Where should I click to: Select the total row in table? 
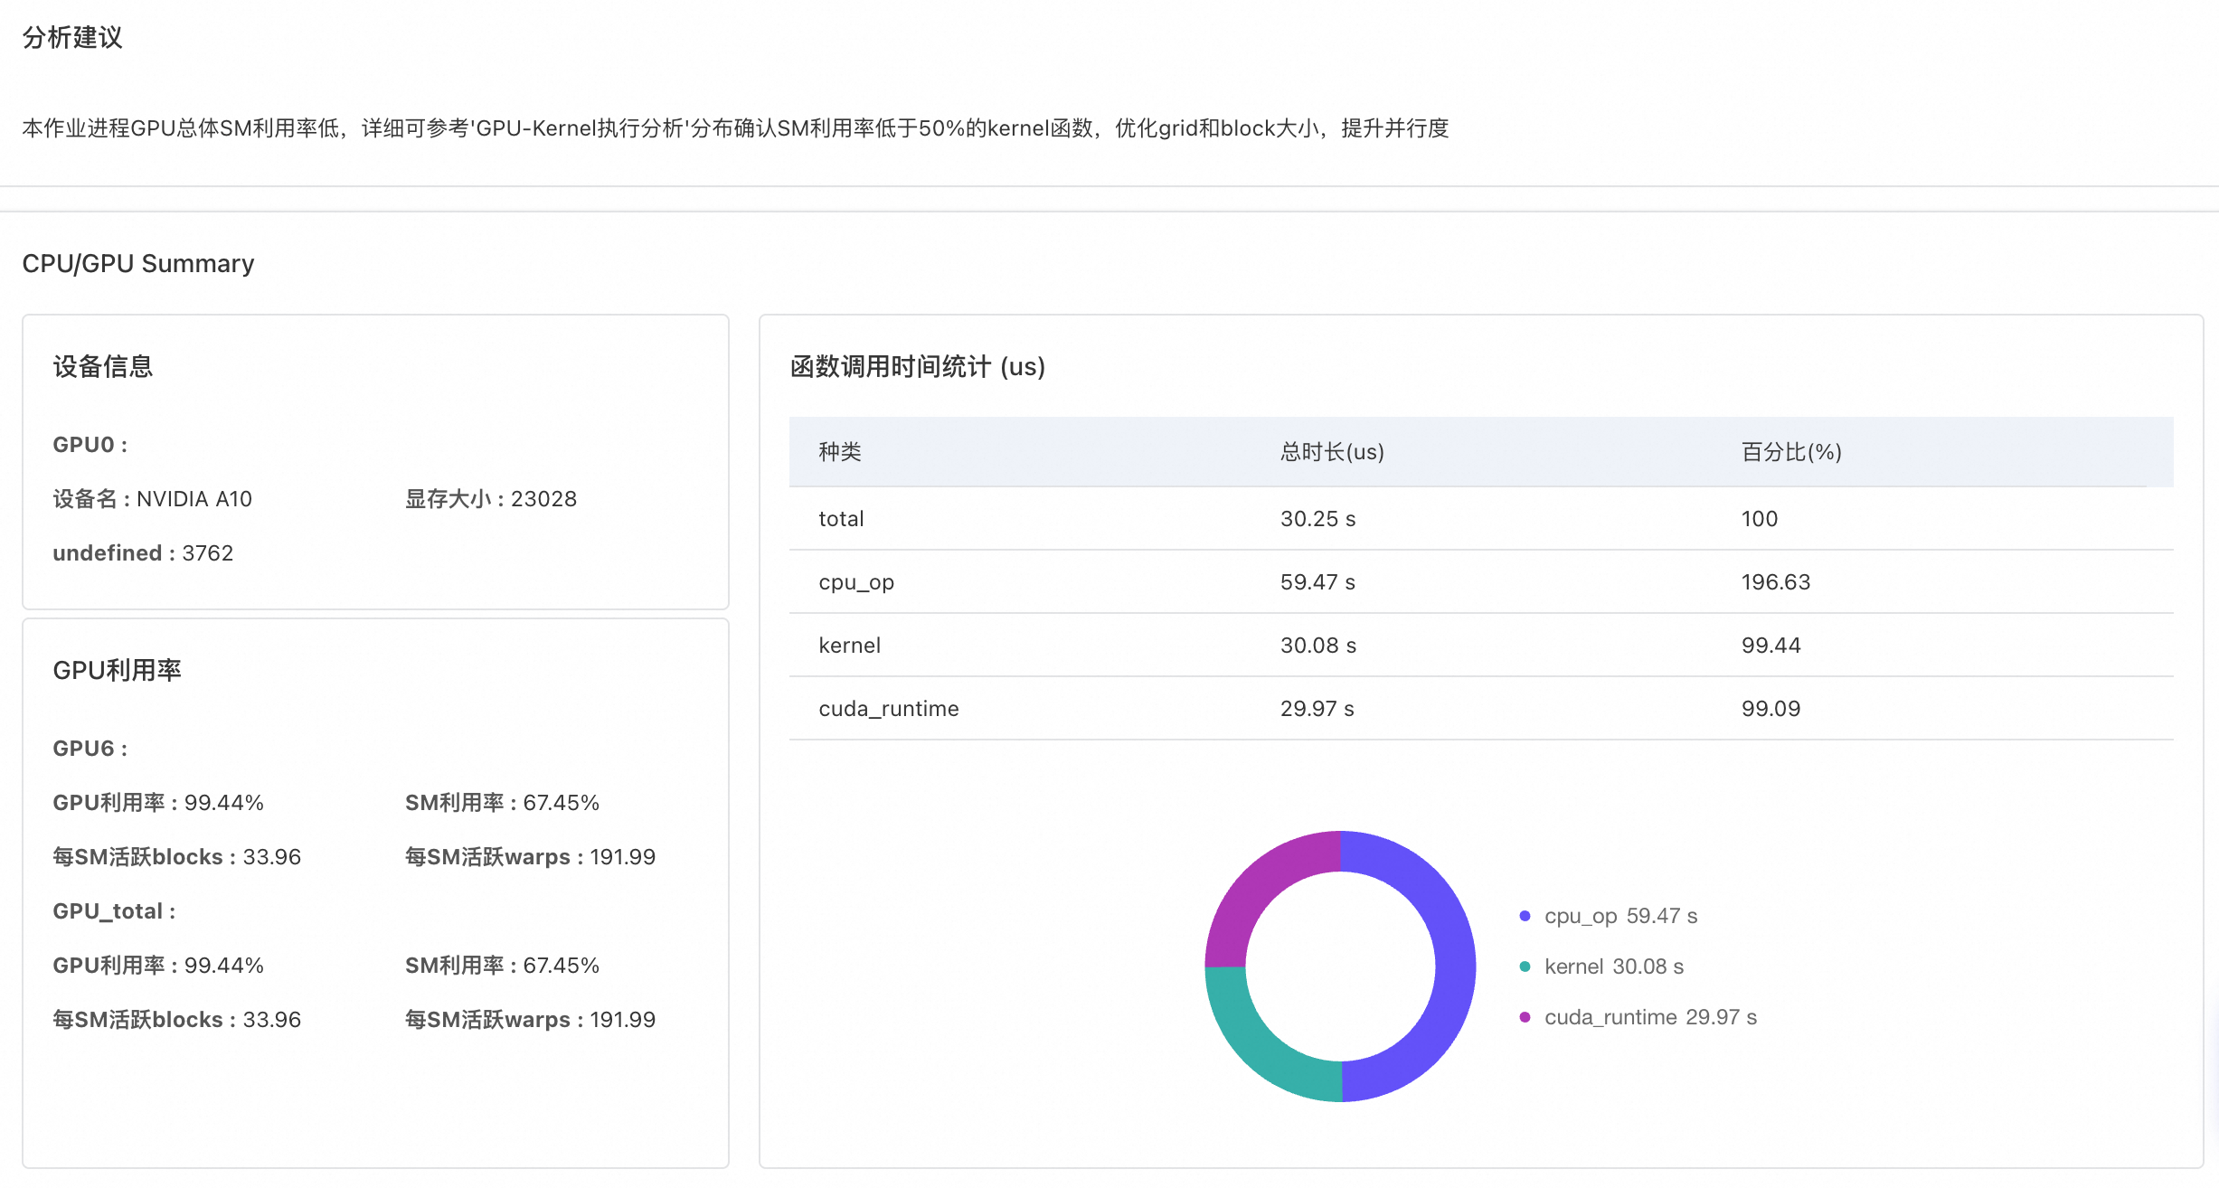point(841,519)
